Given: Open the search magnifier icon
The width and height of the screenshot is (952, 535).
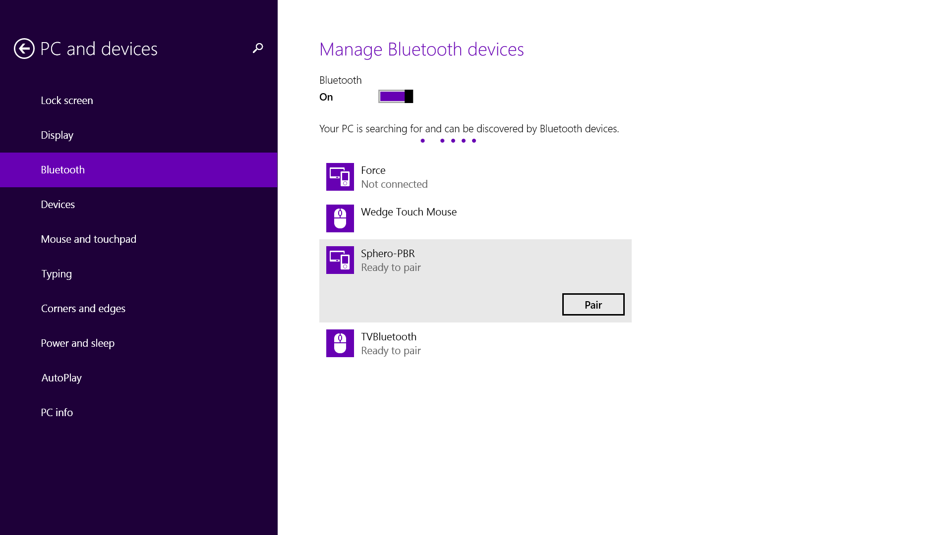Looking at the screenshot, I should click(x=258, y=48).
